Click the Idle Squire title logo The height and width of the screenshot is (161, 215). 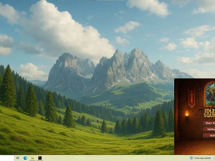pos(209,113)
